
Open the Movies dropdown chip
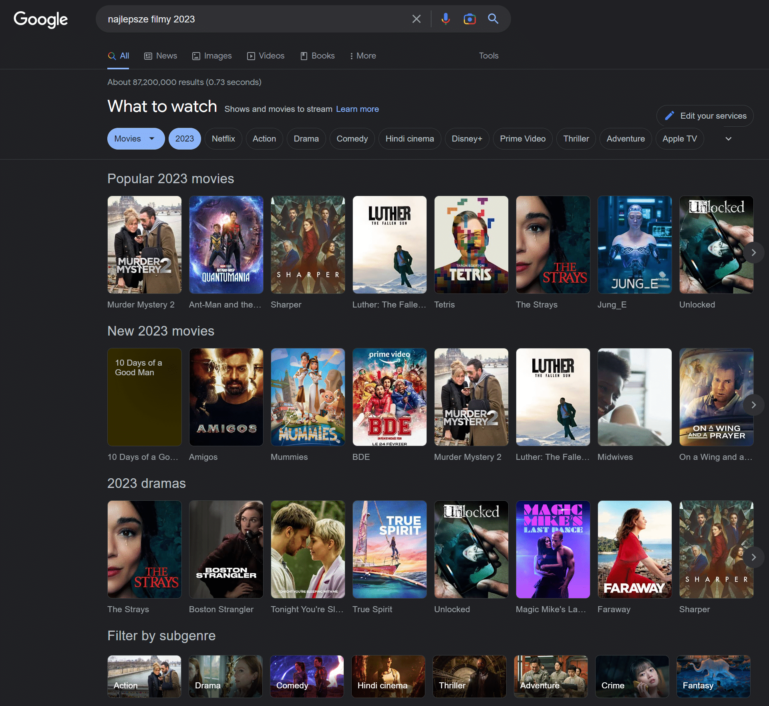coord(136,139)
